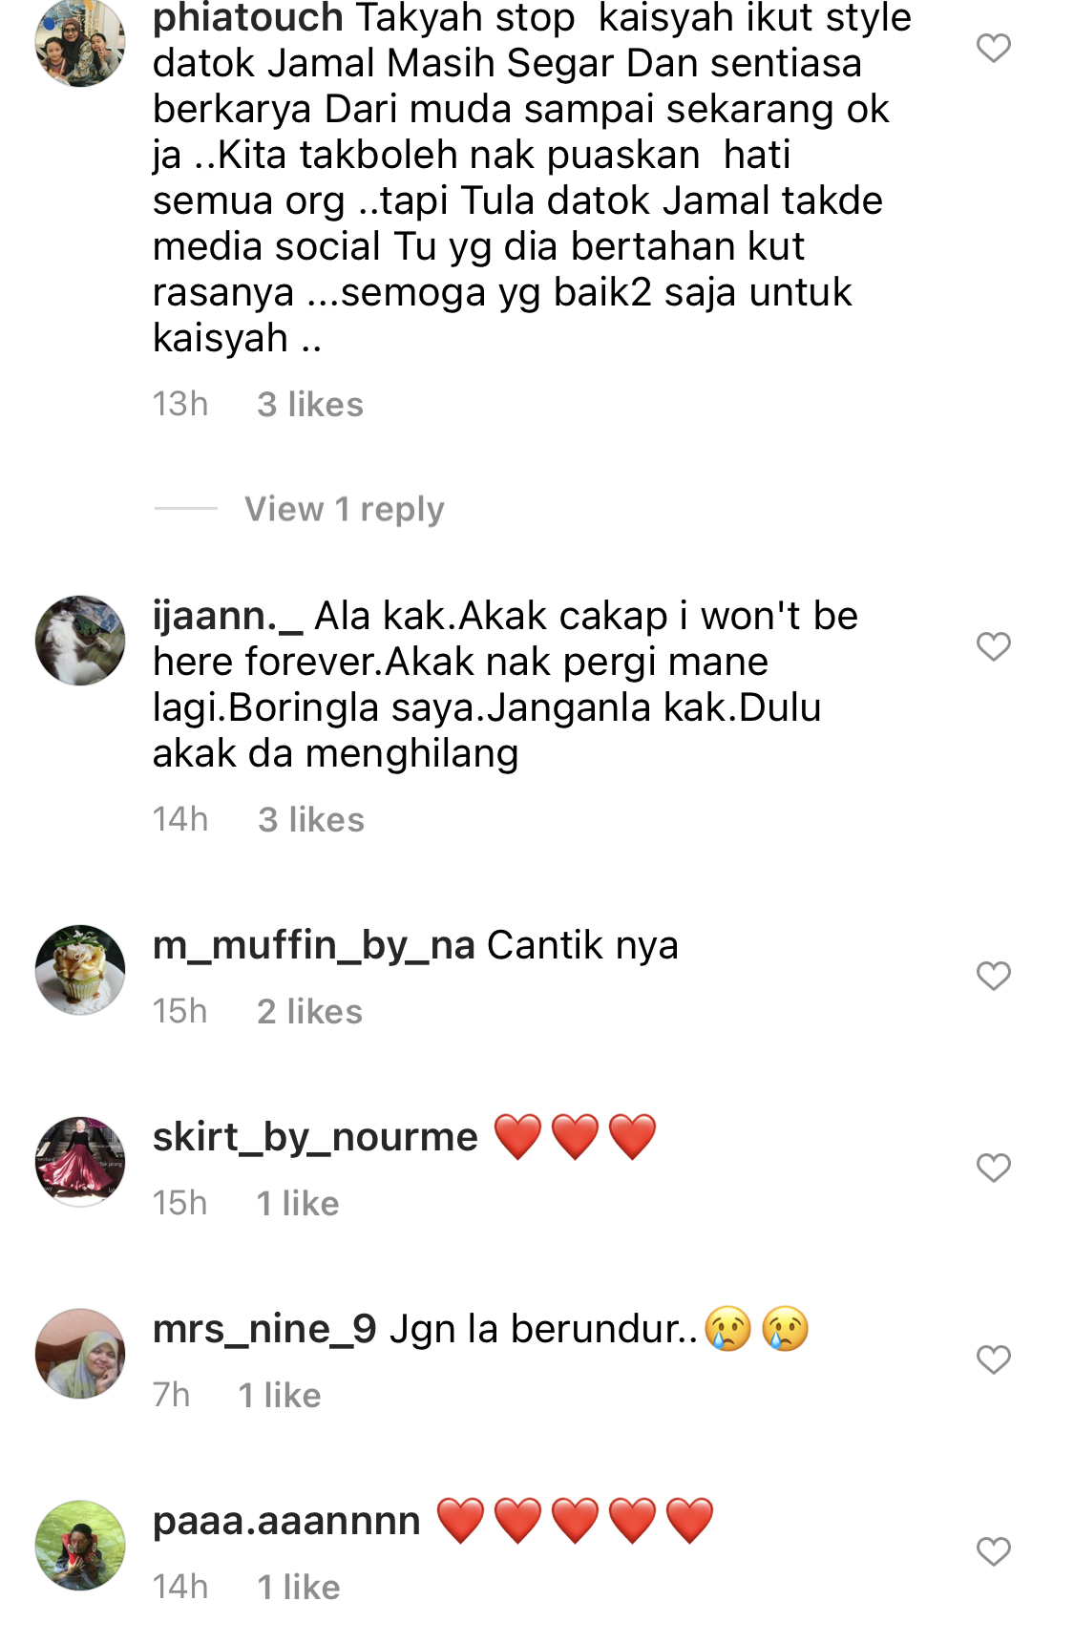View 2 likes on Cantik nya comment
Viewport: 1074px width, 1643px height.
coord(310,1012)
